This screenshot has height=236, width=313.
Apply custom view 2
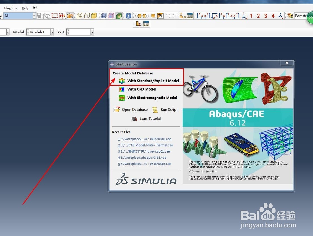click(x=258, y=16)
